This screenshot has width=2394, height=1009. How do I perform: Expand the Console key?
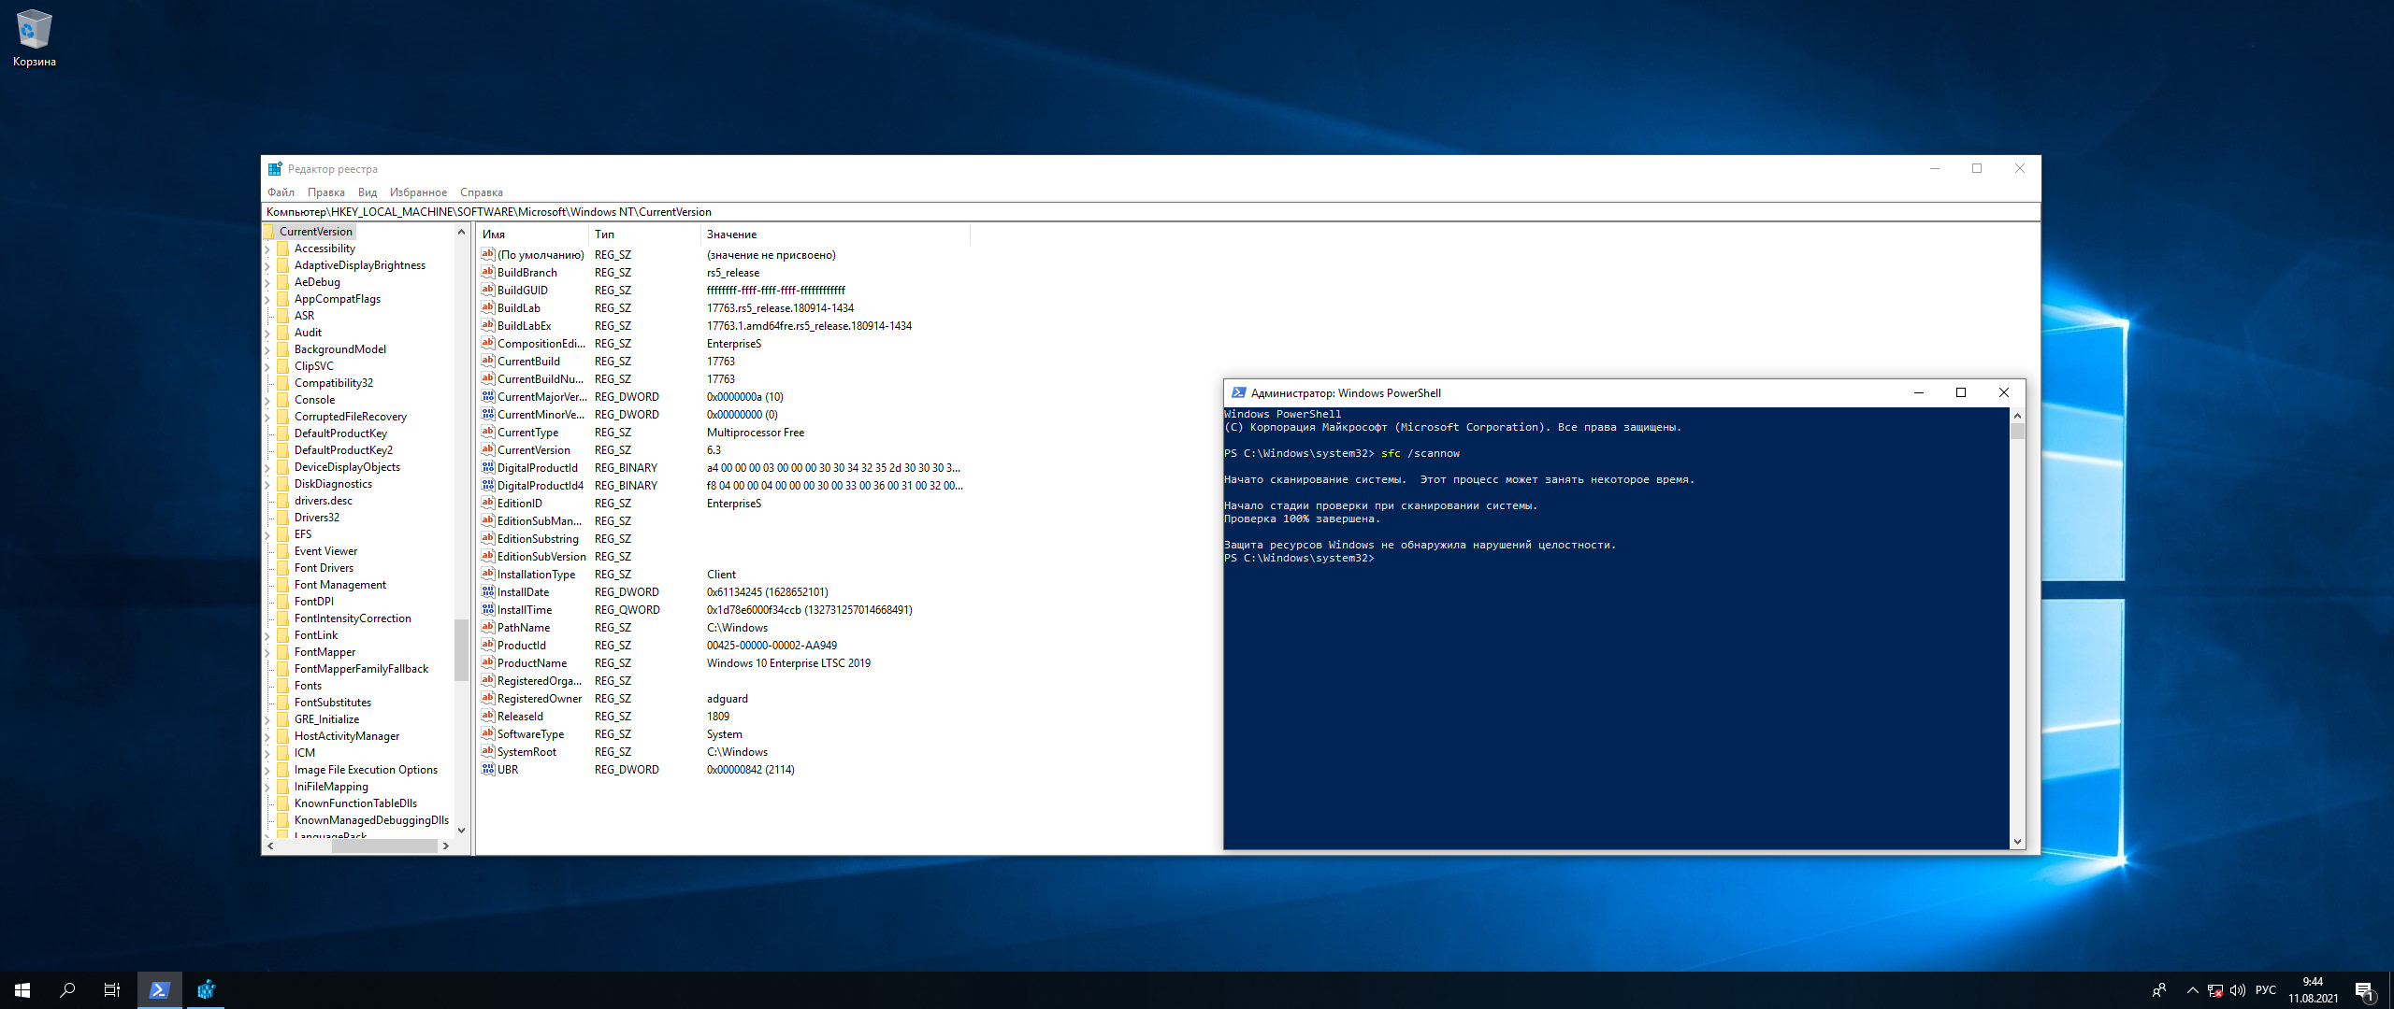[x=267, y=401]
